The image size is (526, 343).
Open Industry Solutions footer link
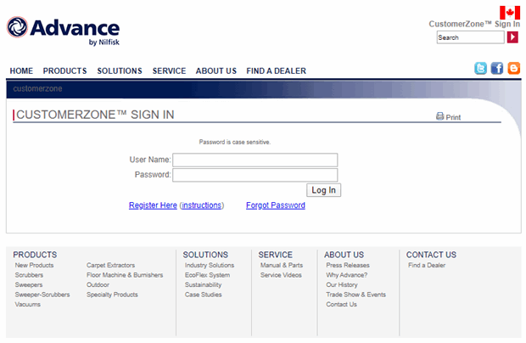210,265
